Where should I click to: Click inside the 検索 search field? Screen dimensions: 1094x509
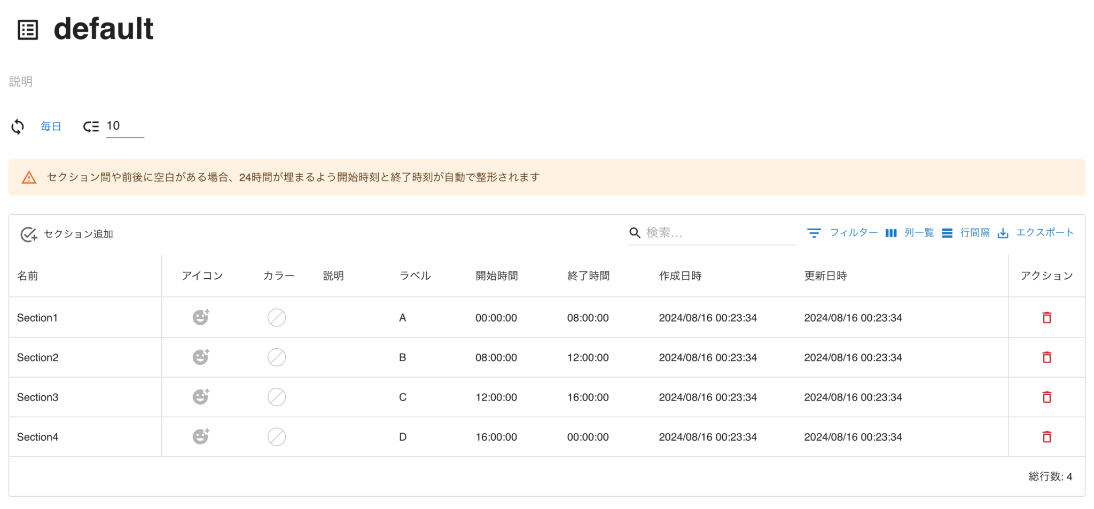tap(694, 232)
